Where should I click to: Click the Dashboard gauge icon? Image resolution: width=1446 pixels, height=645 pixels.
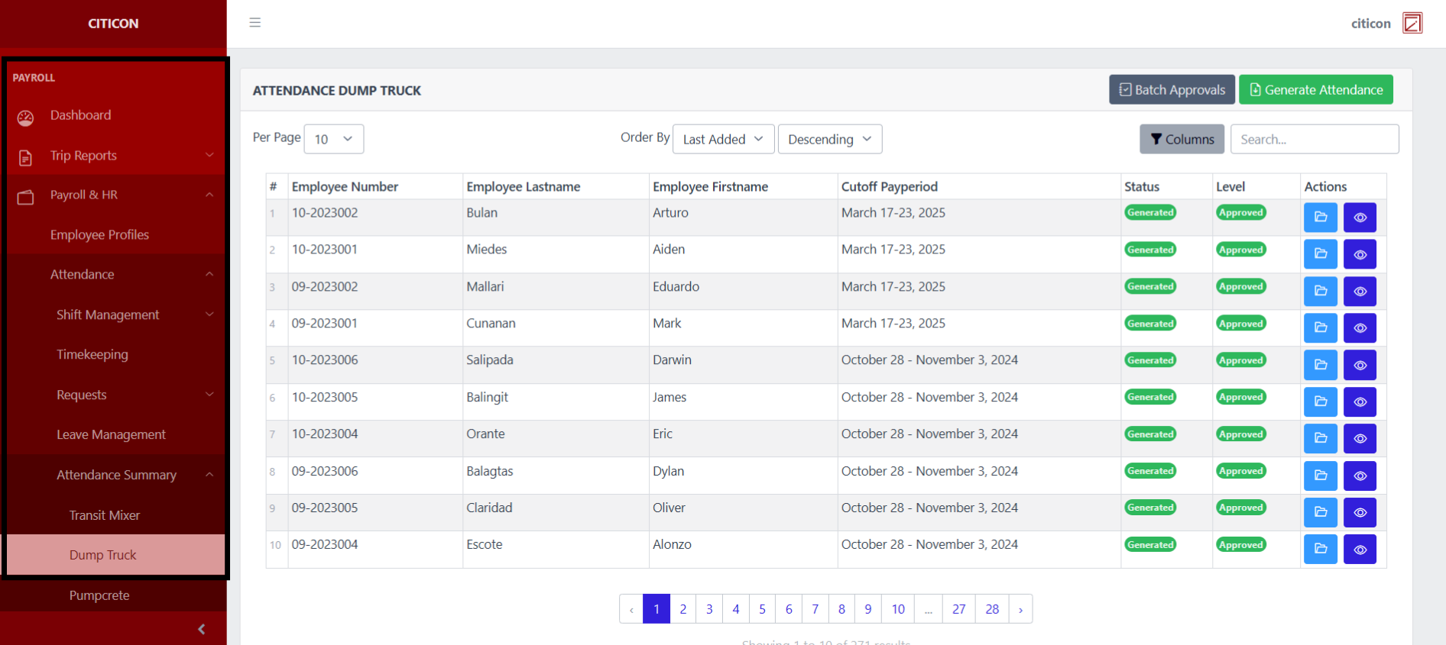[26, 117]
